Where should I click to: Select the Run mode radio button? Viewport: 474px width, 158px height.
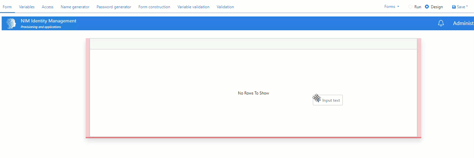pyautogui.click(x=410, y=7)
